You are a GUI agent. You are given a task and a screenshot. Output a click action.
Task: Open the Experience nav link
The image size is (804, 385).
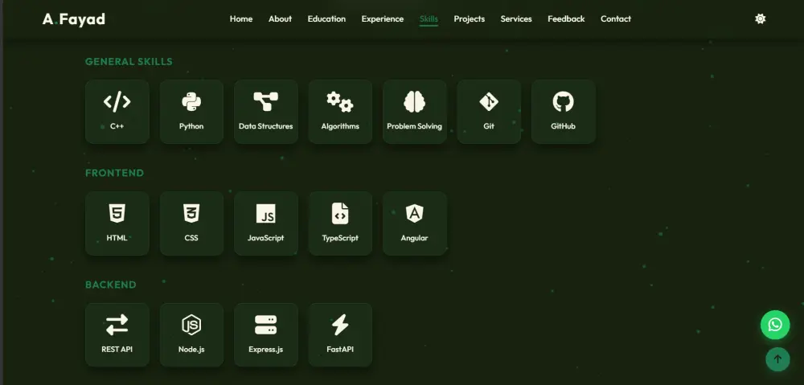click(383, 19)
